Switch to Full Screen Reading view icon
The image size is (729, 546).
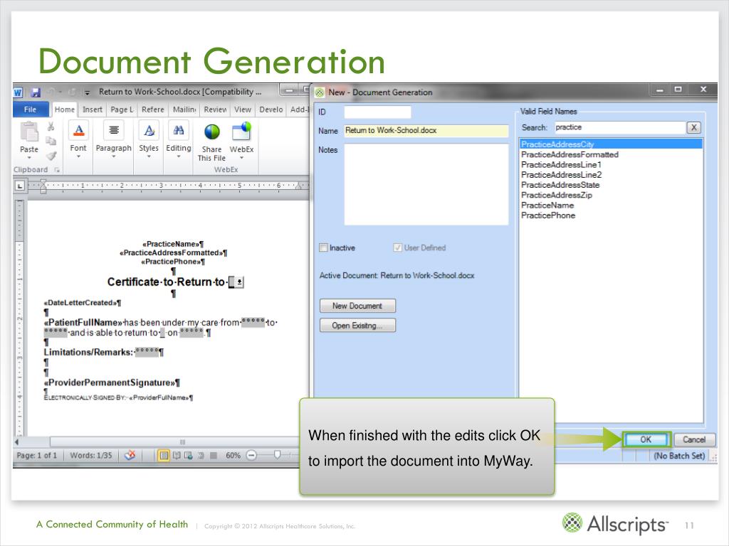coord(177,456)
